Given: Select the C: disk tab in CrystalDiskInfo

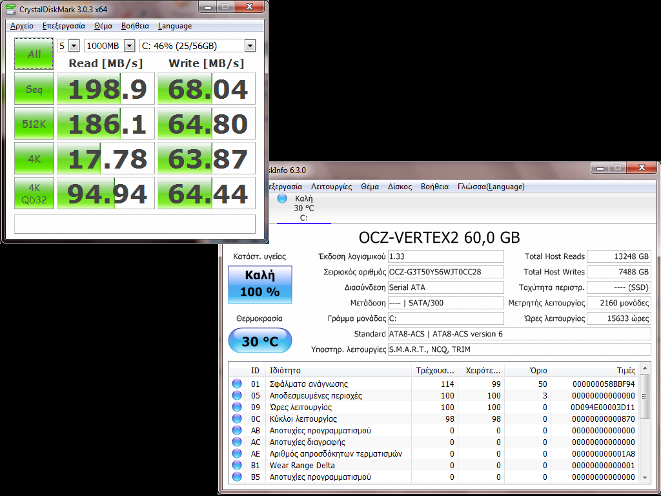Looking at the screenshot, I should [x=303, y=208].
